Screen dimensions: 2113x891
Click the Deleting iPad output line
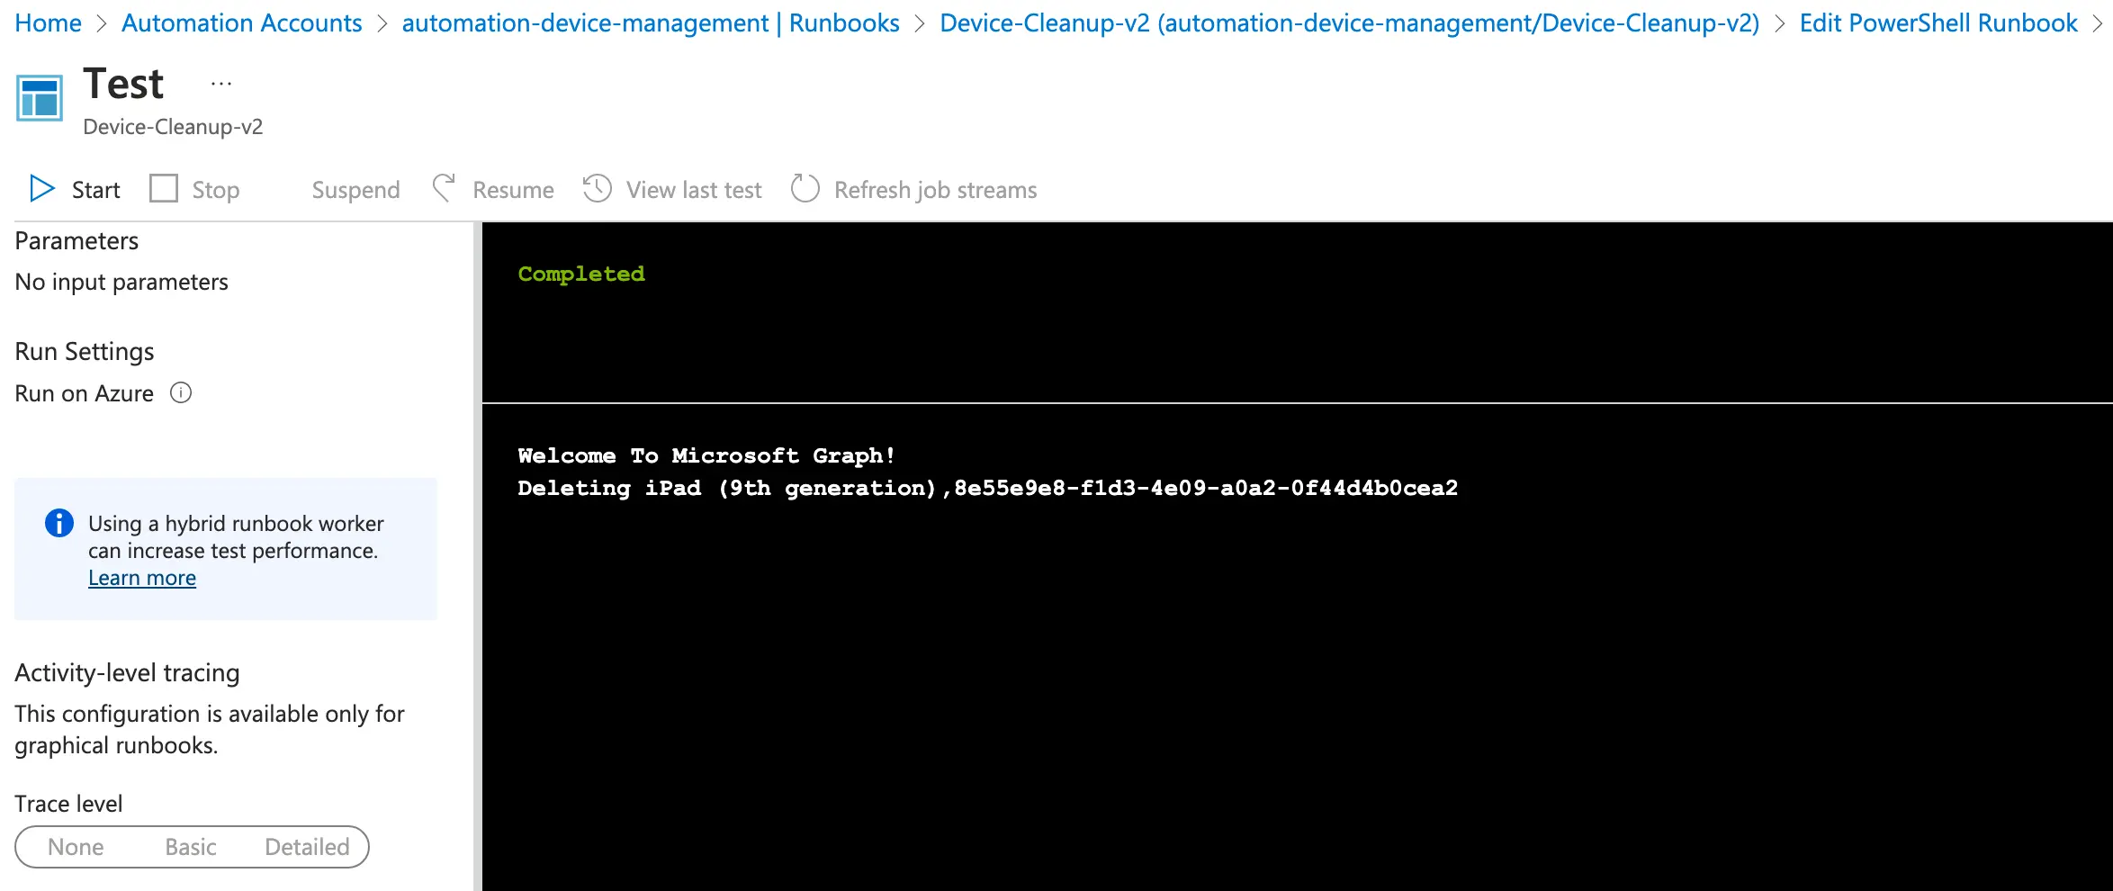pyautogui.click(x=987, y=488)
